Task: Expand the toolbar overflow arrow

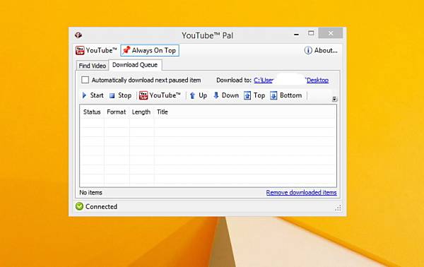Action: [334, 99]
